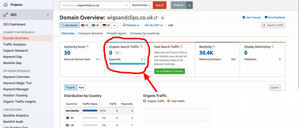Screen dimensions: 299x128
Task: Open Keyword Gap in the sidebar
Action: click(x=13, y=57)
